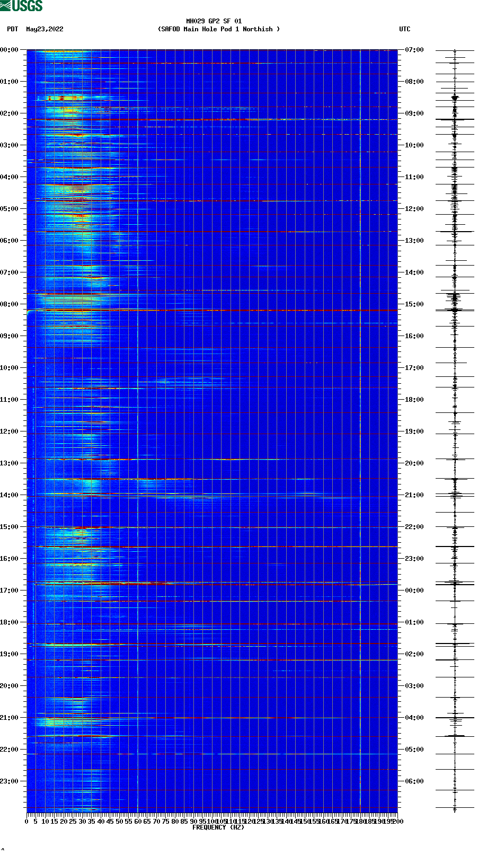Click the 60 Hz frequency tick label
The image size is (478, 855).
click(138, 822)
